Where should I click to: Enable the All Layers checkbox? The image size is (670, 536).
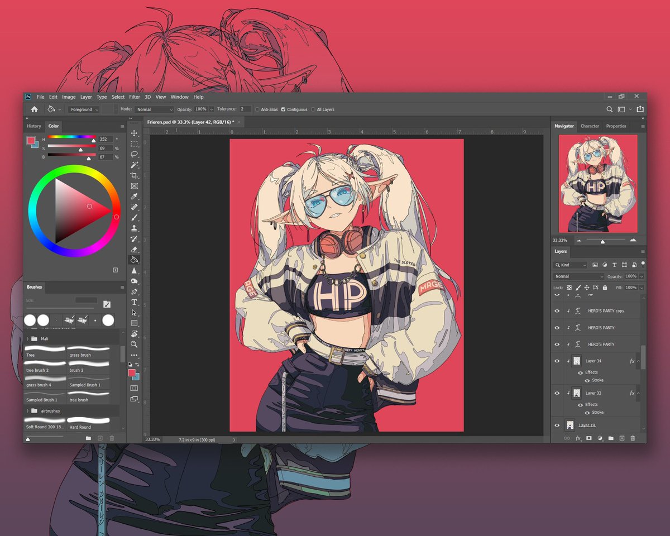(x=313, y=109)
